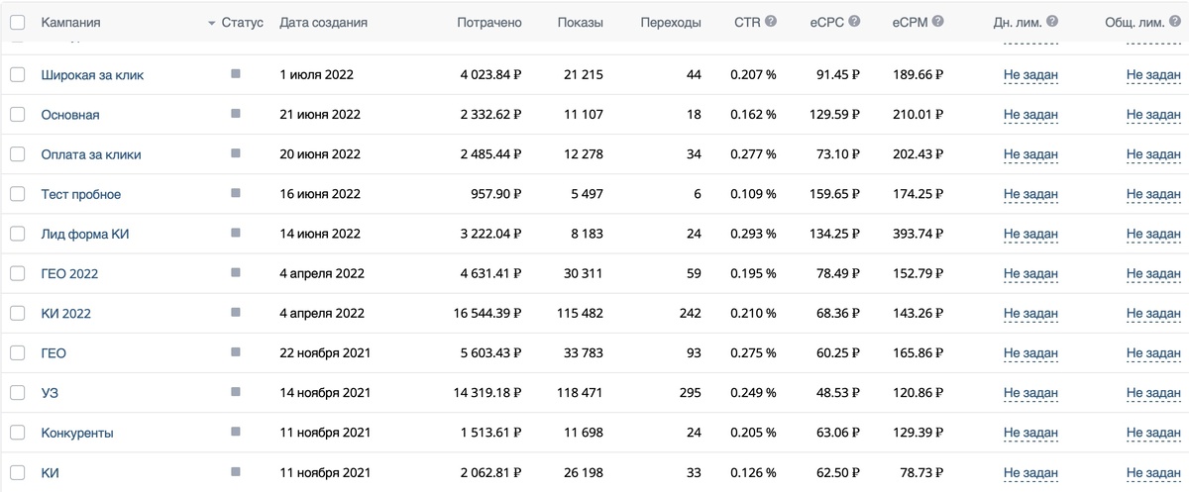Check the box for Широкая за клик
Screen dimensions: 1189x492
tap(17, 75)
